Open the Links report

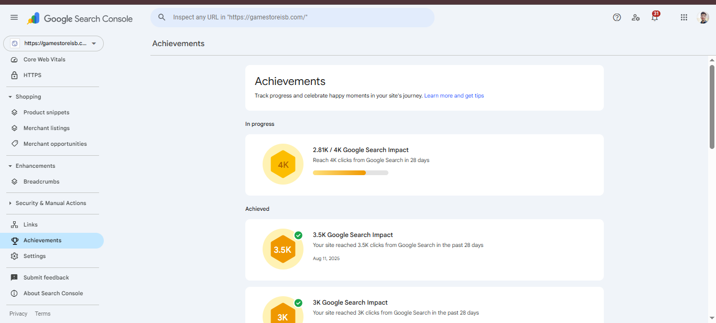[x=30, y=225]
